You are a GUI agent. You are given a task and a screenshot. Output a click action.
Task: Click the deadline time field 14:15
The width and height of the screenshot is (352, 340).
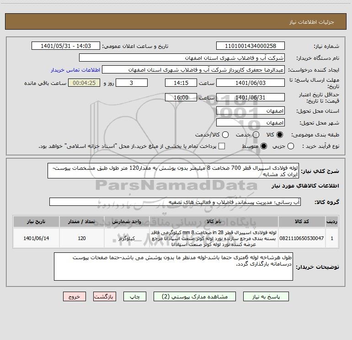(x=181, y=83)
